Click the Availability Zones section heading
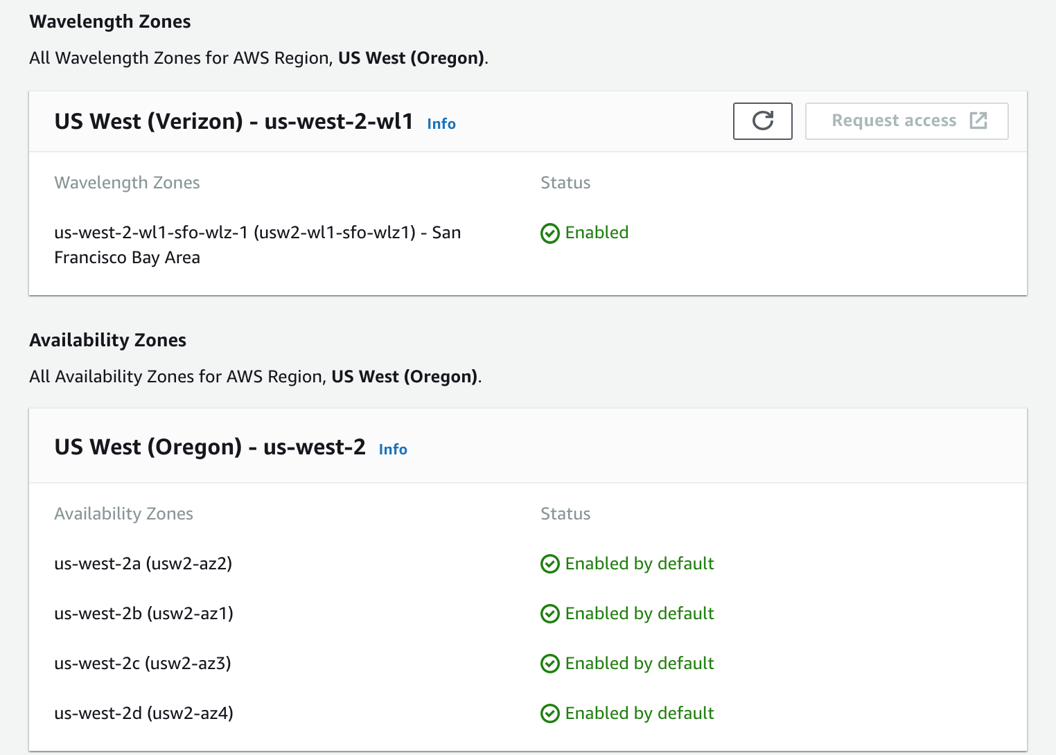This screenshot has height=755, width=1056. point(108,340)
